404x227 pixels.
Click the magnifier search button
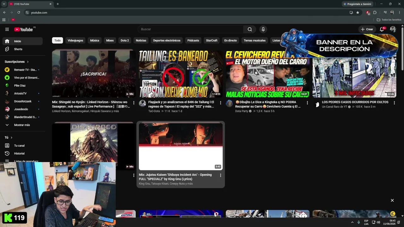pos(250,29)
